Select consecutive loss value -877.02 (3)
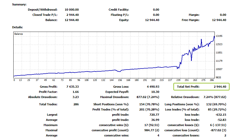This screenshot has width=238, height=138. 218,130
